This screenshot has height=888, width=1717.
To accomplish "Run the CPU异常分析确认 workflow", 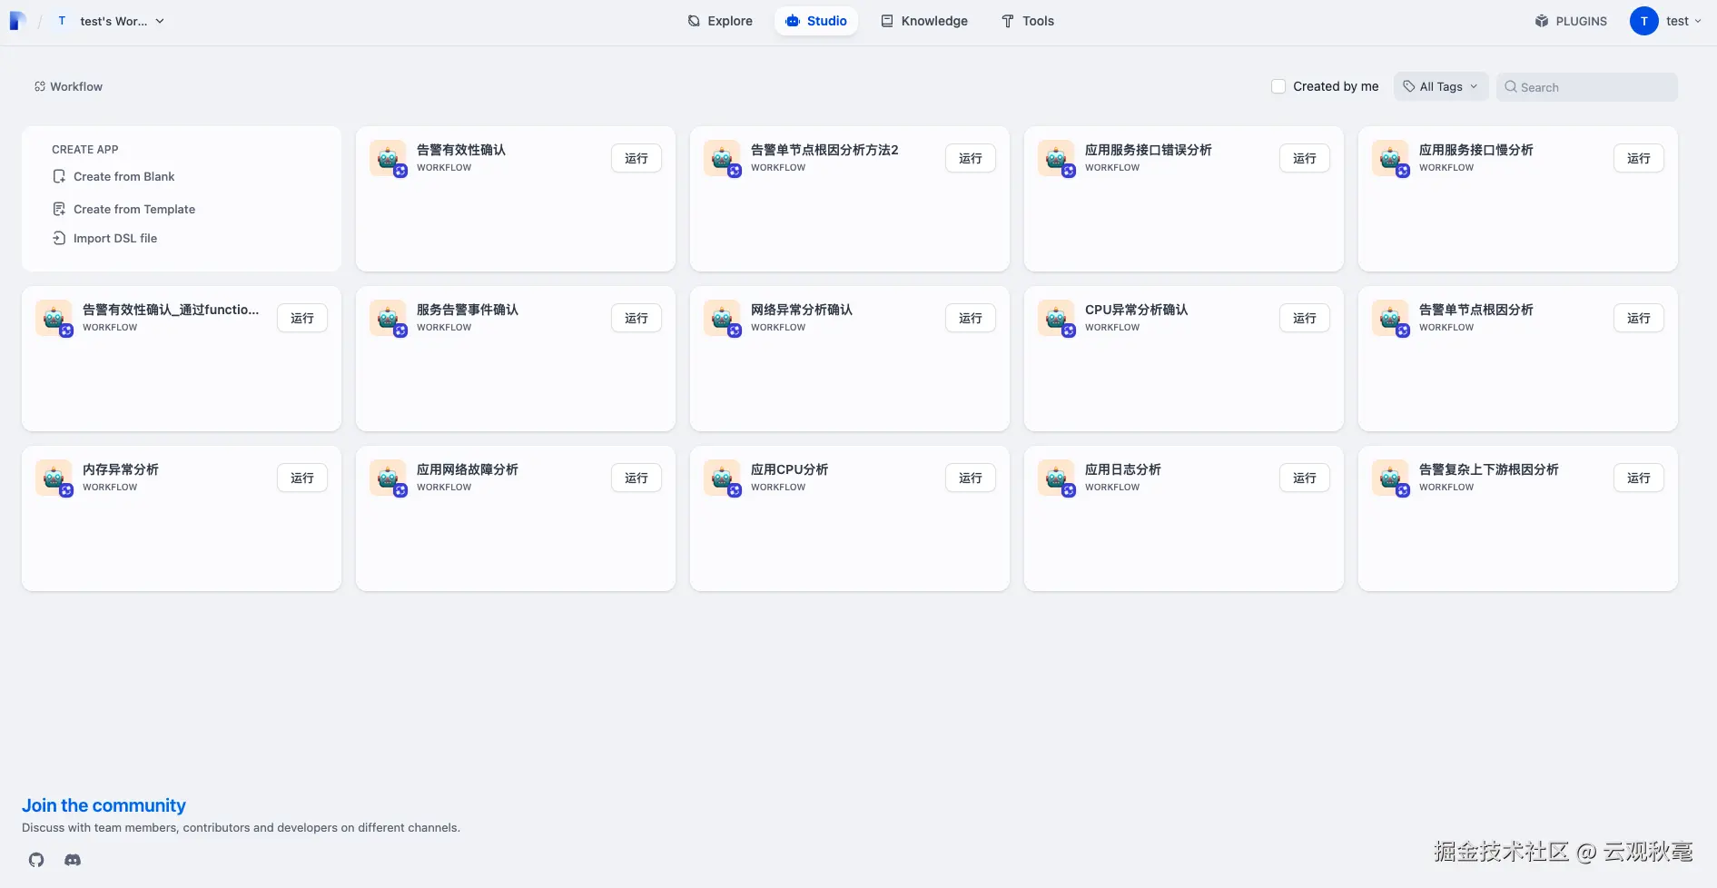I will (1305, 318).
